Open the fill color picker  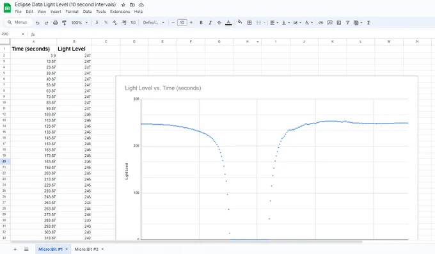tap(240, 22)
